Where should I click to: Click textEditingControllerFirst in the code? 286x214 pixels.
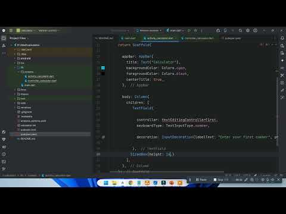[189, 120]
